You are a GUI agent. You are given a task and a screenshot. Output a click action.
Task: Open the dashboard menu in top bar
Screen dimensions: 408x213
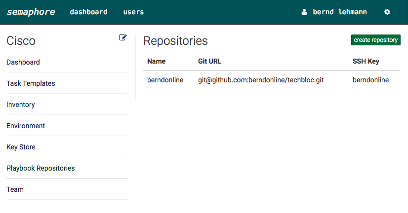coord(88,12)
